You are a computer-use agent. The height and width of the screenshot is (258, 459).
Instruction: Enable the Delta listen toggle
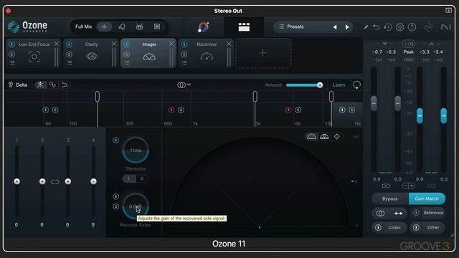pos(18,85)
